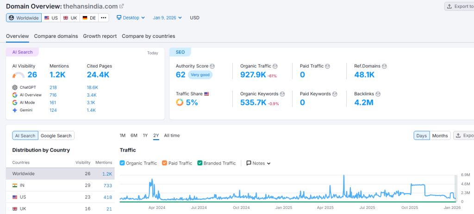Screen dimensions: 474x214
Task: Uncheck the Organic Traffic checkbox
Action: coord(122,163)
